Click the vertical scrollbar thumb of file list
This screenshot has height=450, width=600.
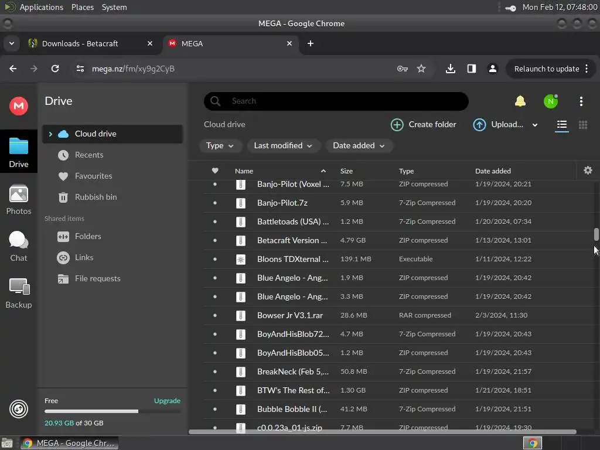[596, 234]
